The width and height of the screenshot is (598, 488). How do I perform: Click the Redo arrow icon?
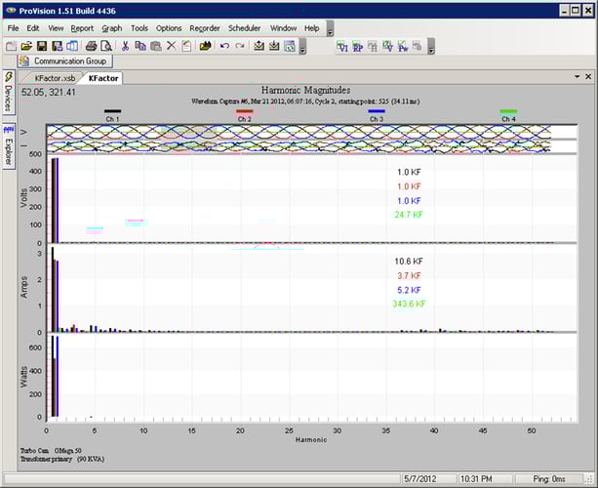pos(240,46)
